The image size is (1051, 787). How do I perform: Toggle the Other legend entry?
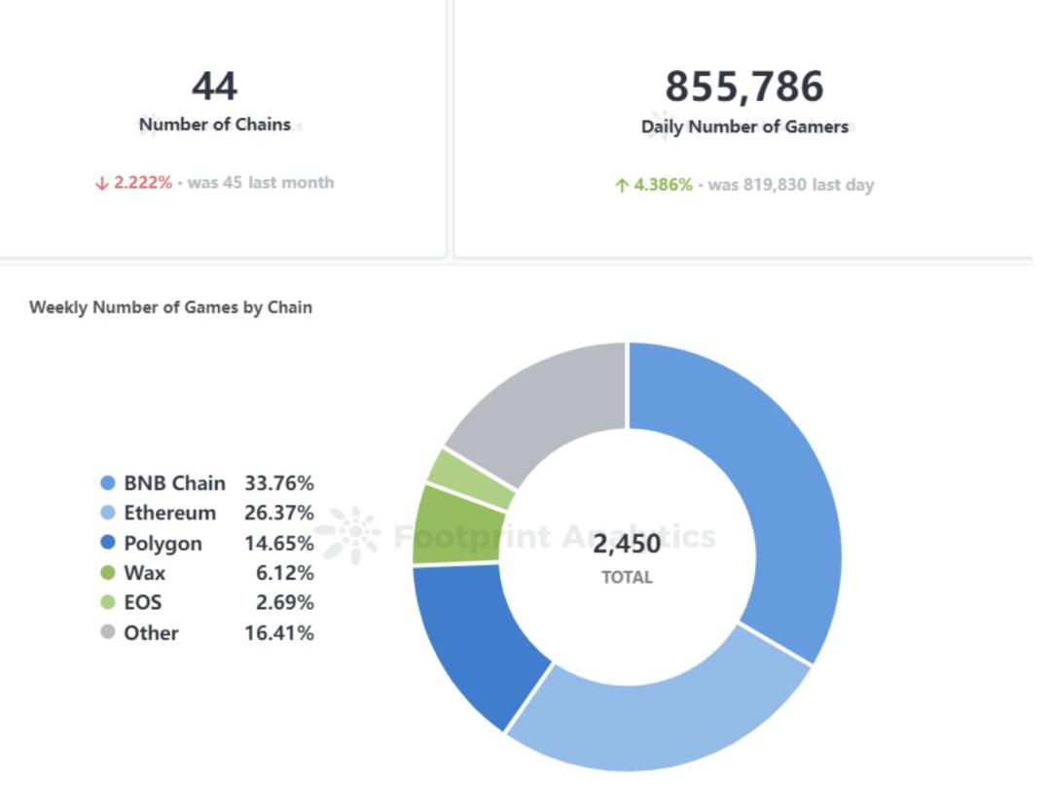pyautogui.click(x=151, y=633)
